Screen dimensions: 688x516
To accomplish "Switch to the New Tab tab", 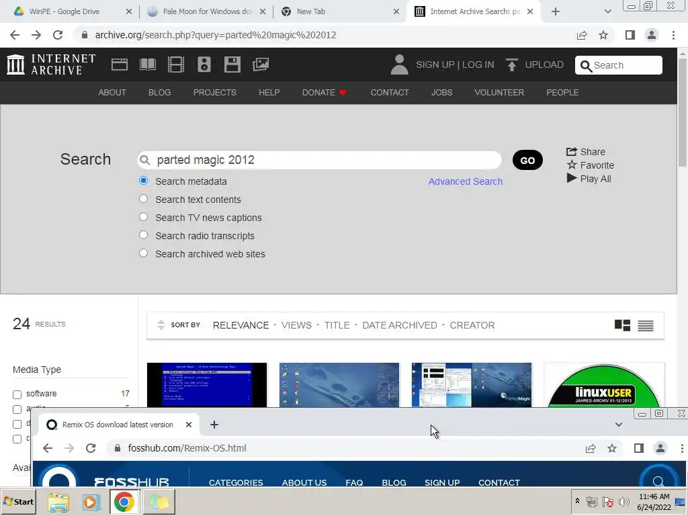I will [x=339, y=11].
